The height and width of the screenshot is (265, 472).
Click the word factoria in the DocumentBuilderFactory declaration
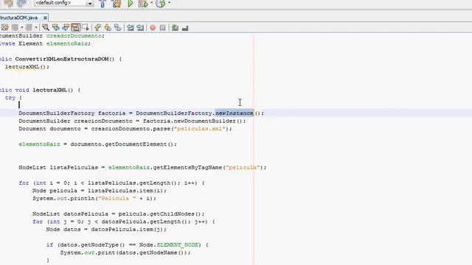pos(111,113)
